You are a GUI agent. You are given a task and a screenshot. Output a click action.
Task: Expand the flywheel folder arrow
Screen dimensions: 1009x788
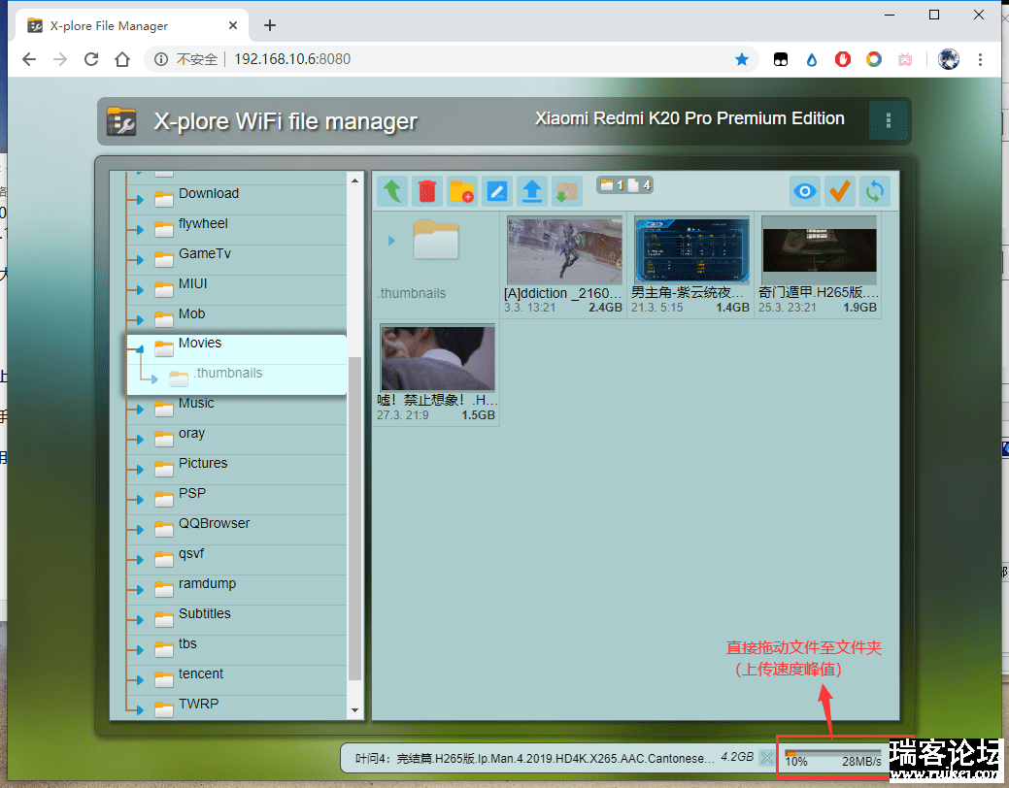pos(139,230)
